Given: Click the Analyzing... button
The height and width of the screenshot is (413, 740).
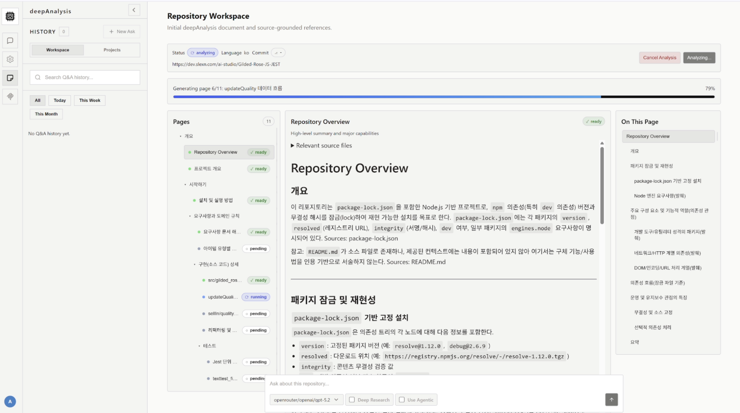Looking at the screenshot, I should coord(699,58).
